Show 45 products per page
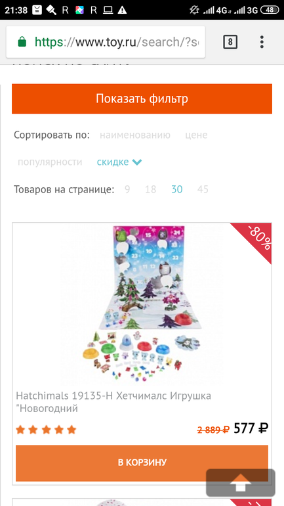The image size is (284, 506). (203, 189)
